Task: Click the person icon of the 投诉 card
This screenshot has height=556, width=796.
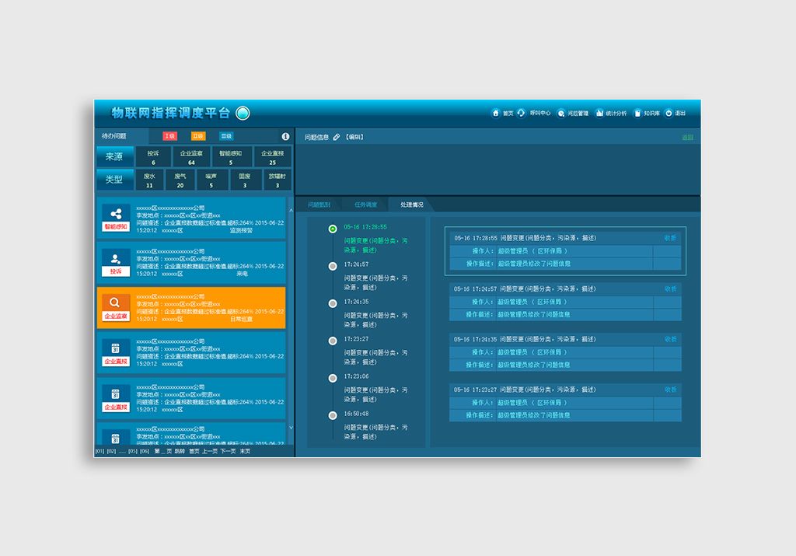Action: click(x=116, y=258)
